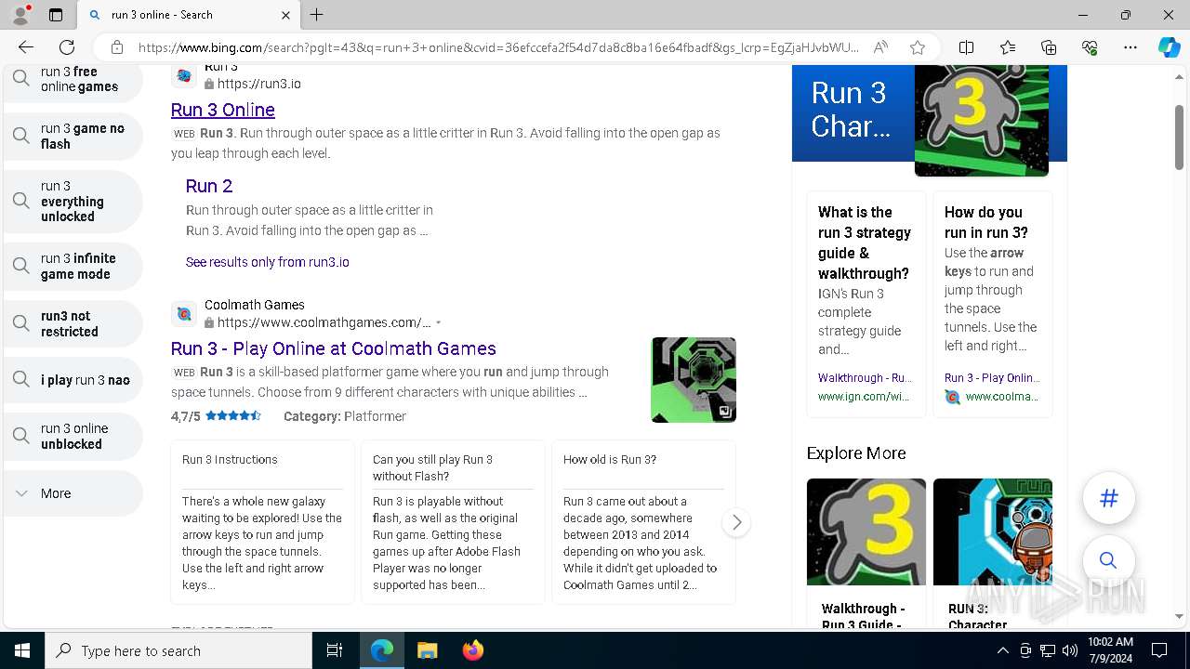Open the www.ign.com walkthrough link
This screenshot has height=669, width=1190.
coord(864,397)
